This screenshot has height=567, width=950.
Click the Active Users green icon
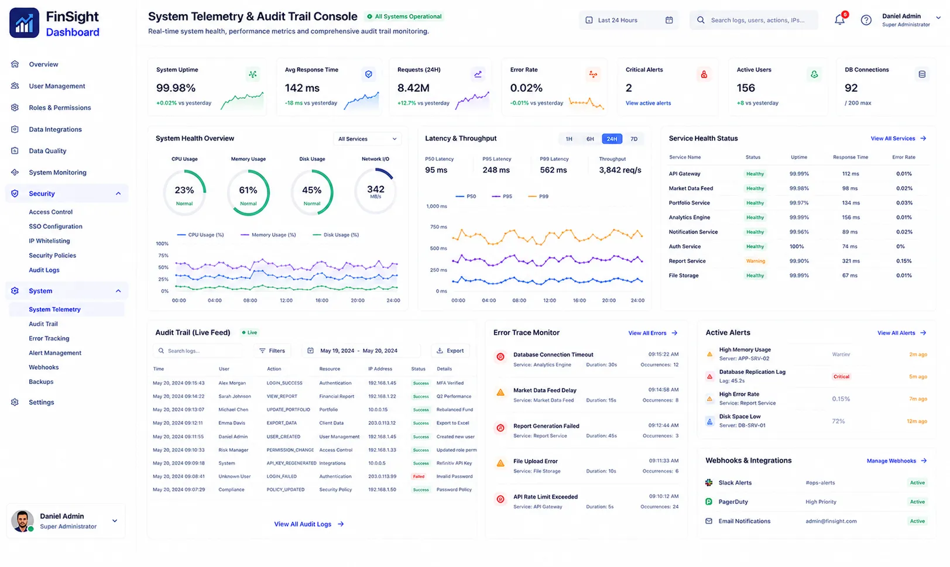point(814,74)
